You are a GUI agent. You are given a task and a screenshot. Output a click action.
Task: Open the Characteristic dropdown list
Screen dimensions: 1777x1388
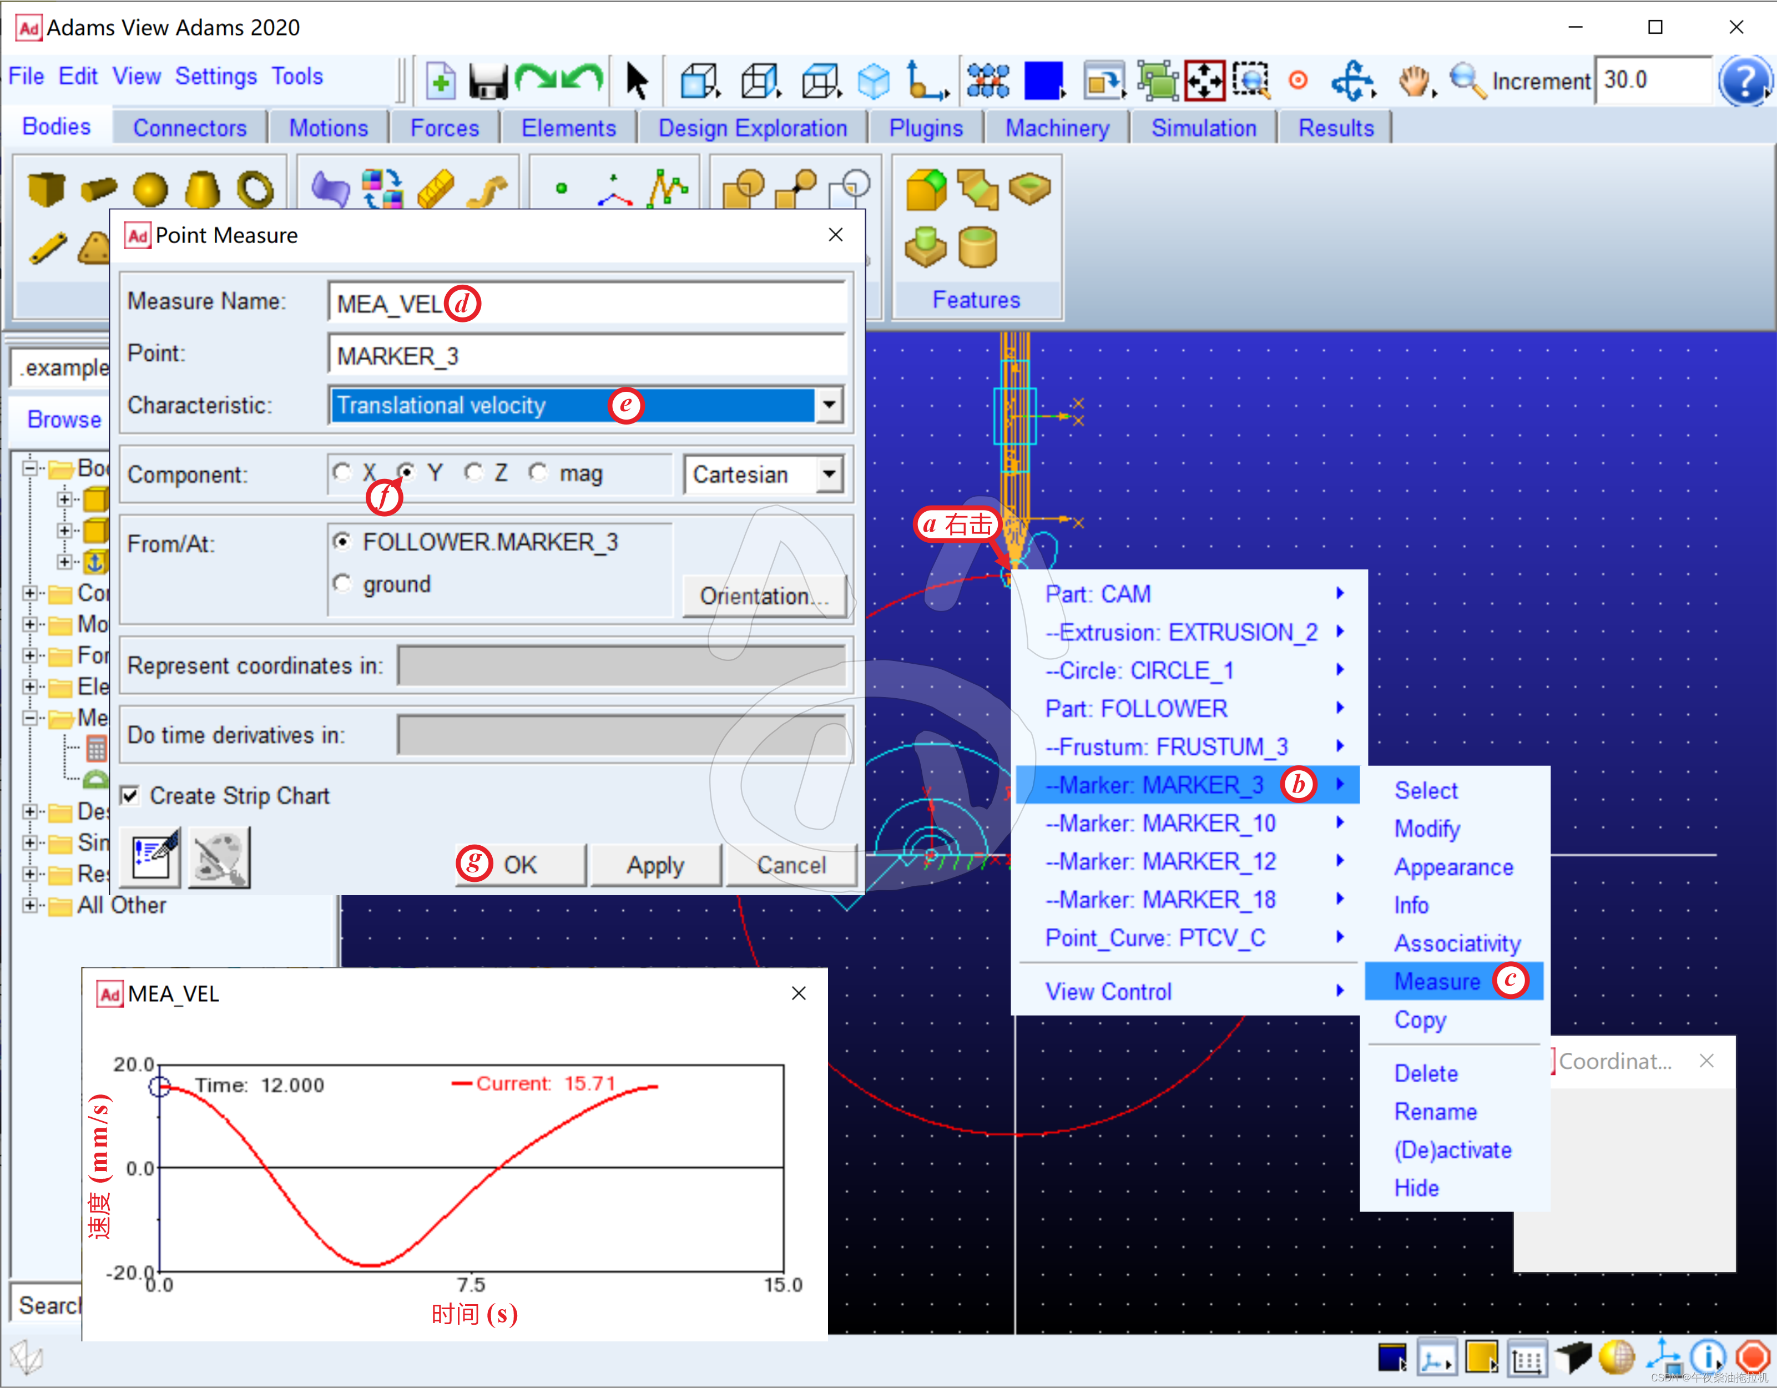829,405
